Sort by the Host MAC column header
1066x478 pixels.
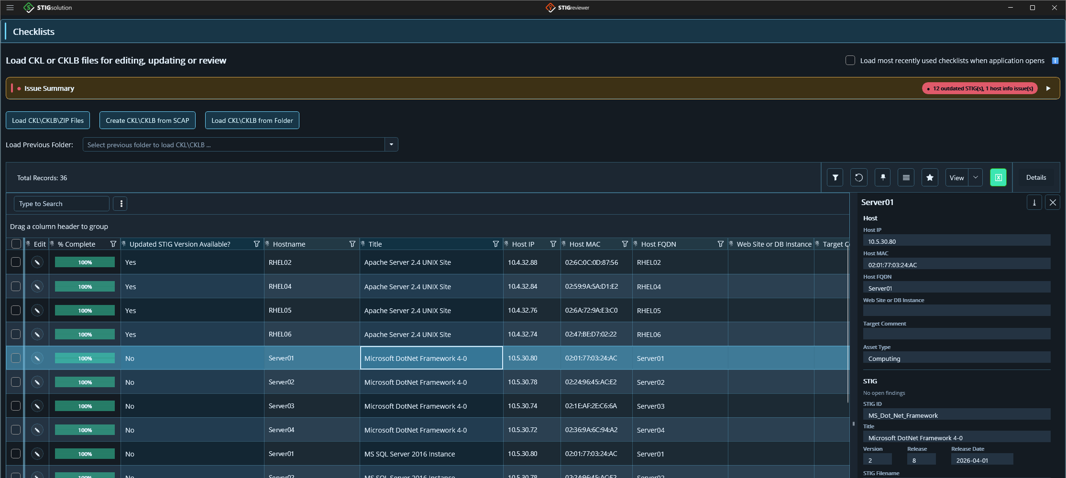click(584, 244)
